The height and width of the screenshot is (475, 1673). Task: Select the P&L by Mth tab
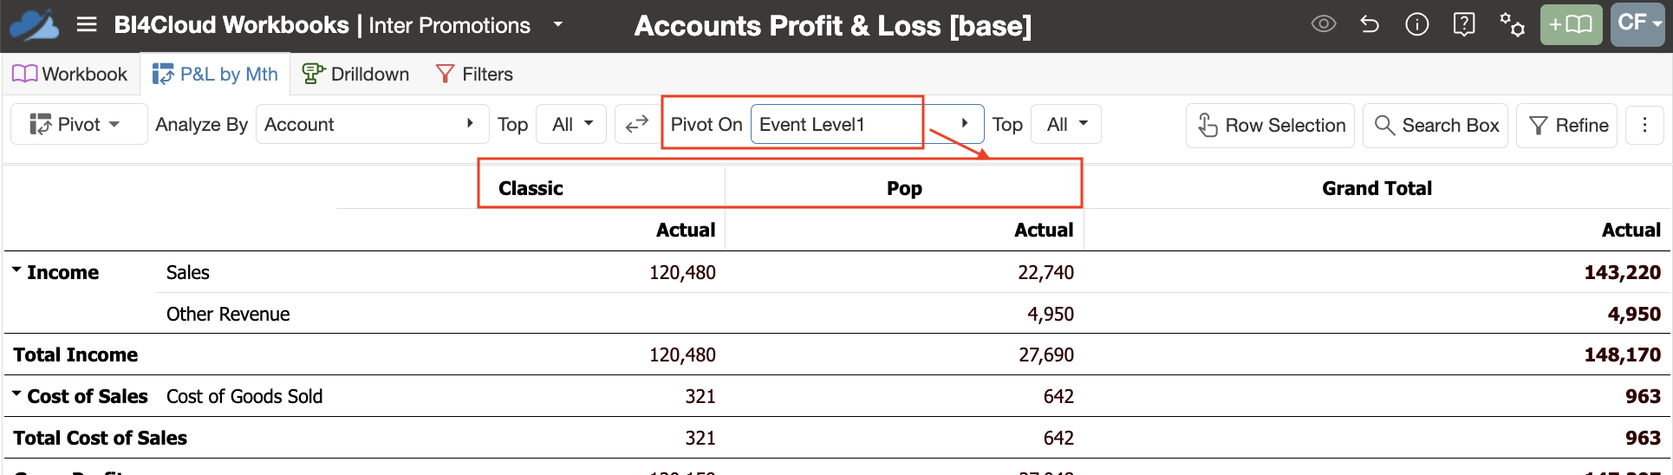[x=215, y=75]
